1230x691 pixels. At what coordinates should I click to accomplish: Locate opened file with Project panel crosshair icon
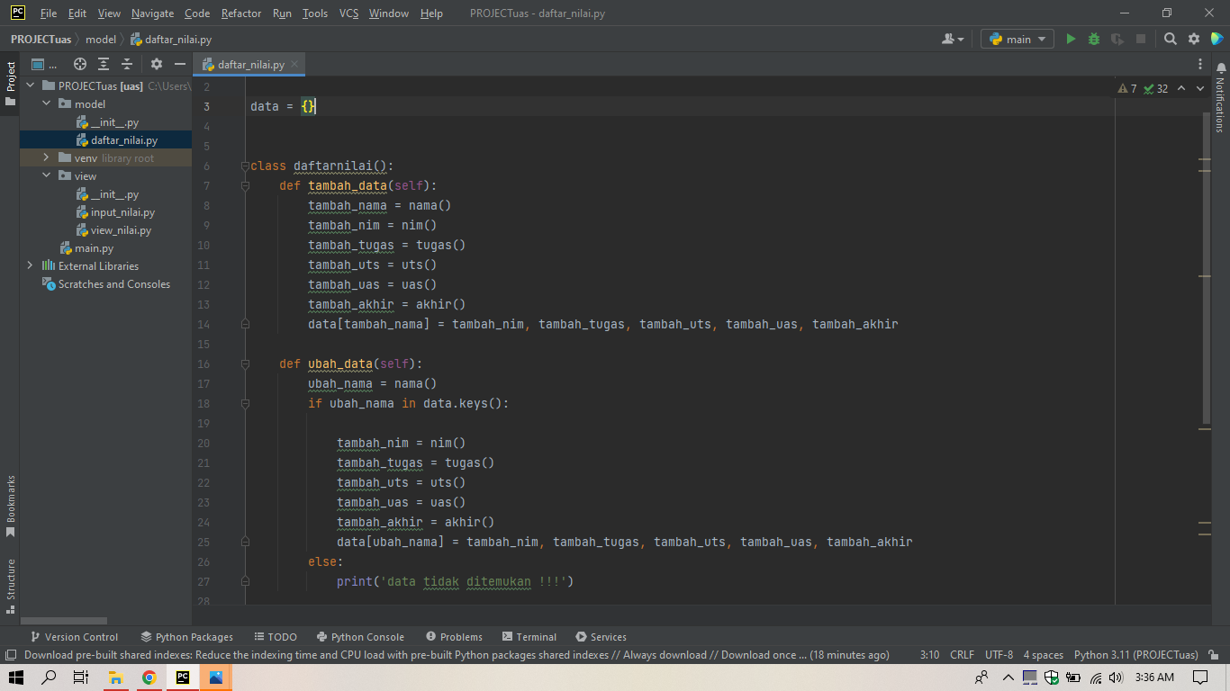coord(79,64)
